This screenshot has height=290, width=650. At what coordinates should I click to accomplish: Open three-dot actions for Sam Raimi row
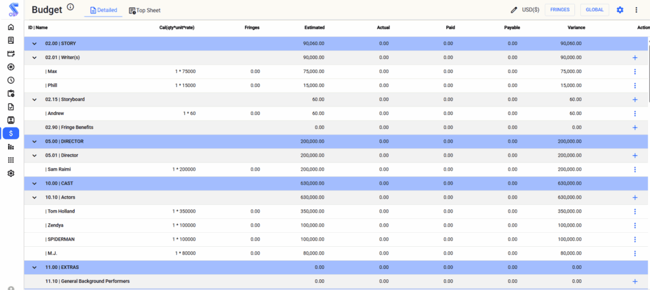[635, 169]
